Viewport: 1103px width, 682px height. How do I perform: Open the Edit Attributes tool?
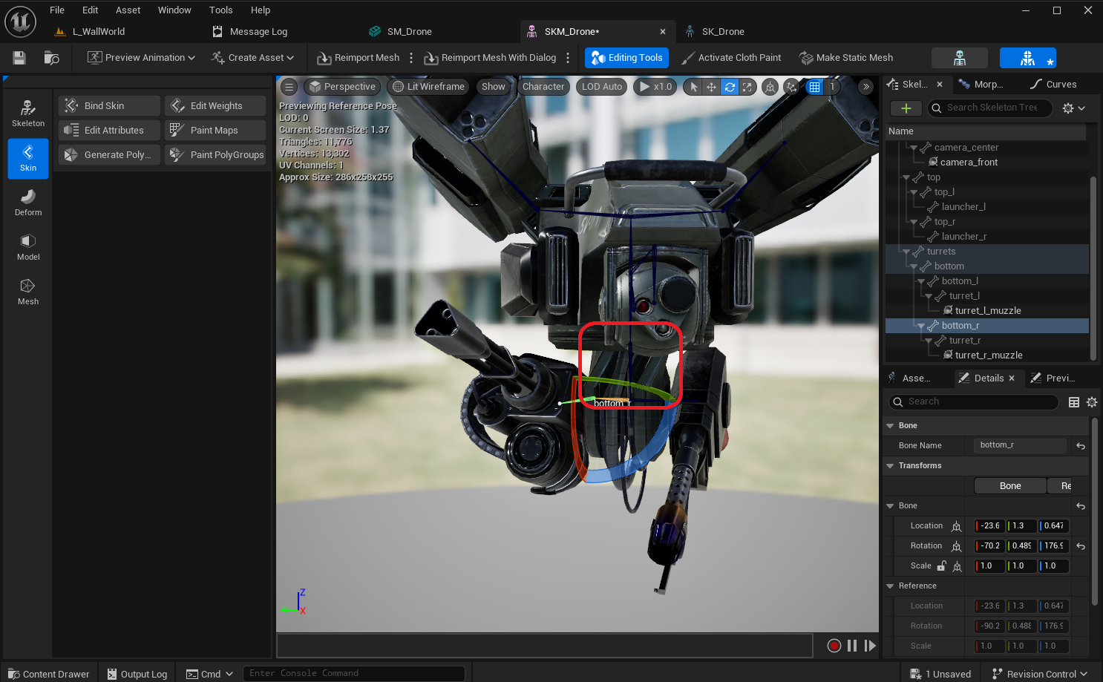coord(109,131)
